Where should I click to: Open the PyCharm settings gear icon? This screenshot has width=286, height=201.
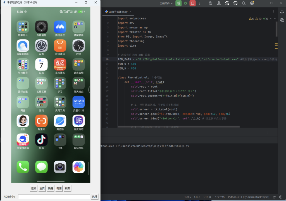(252, 3)
